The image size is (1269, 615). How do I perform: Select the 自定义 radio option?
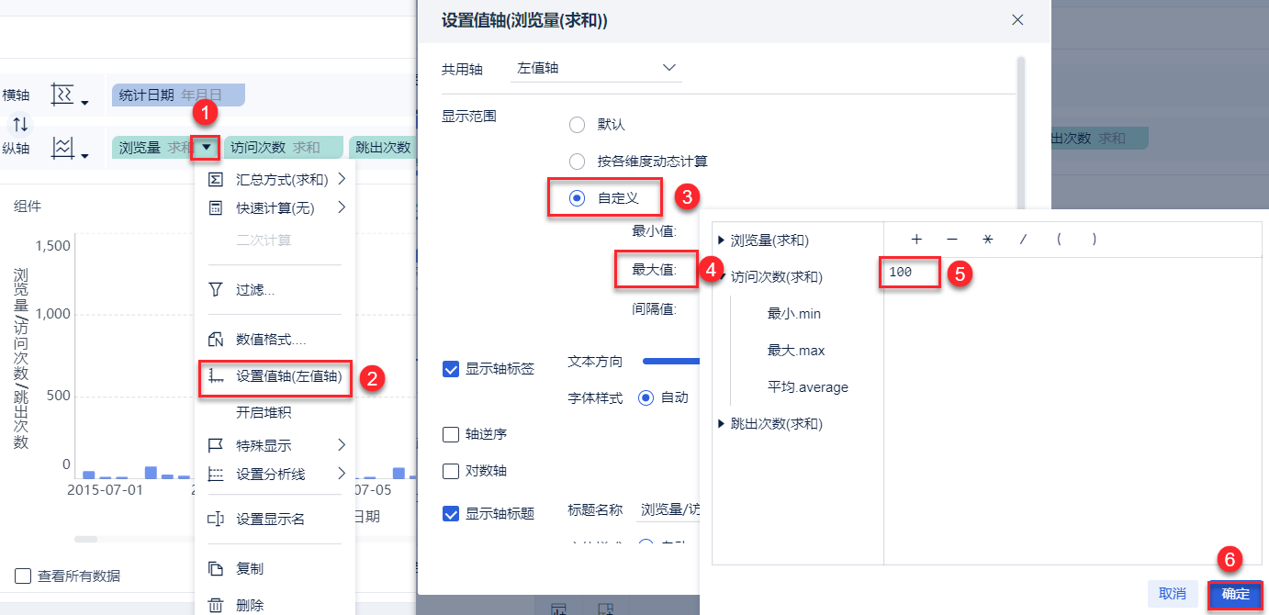point(577,197)
